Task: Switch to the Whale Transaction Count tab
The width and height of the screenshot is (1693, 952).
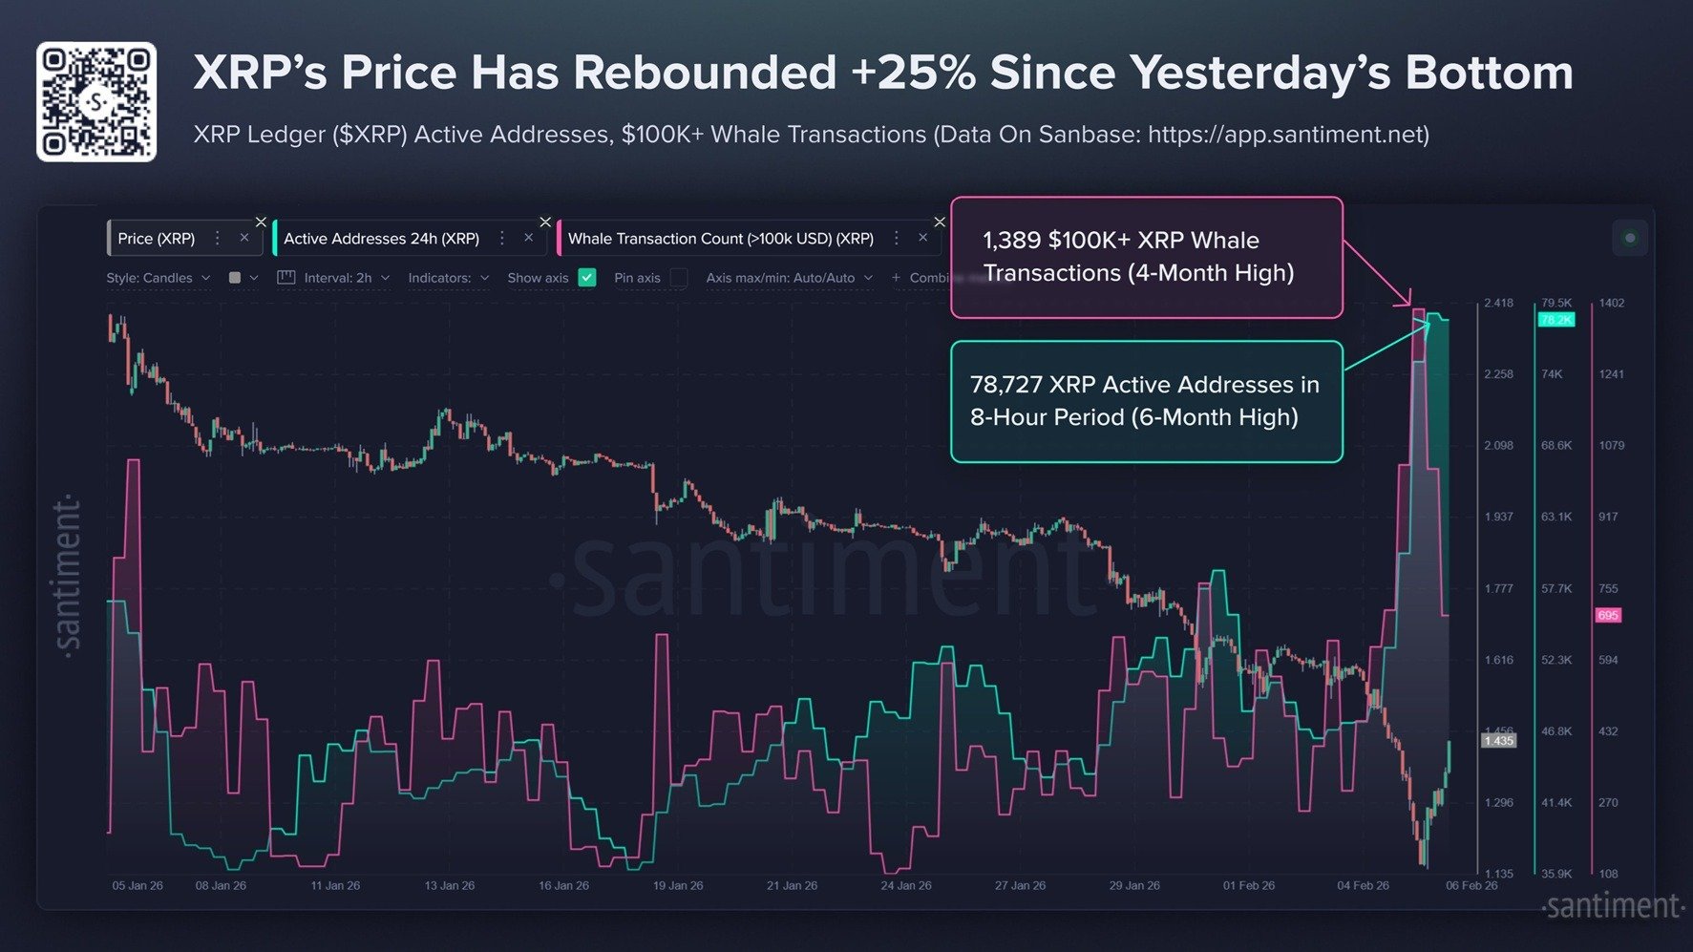Action: coord(721,239)
